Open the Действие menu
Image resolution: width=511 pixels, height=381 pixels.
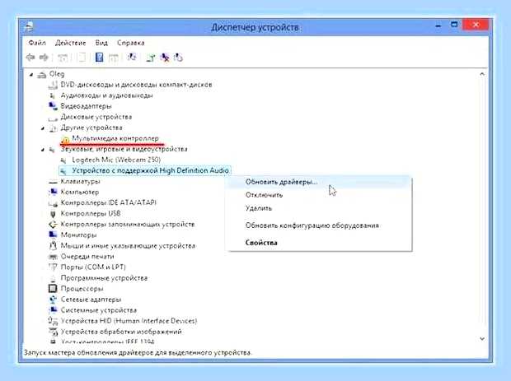click(70, 43)
